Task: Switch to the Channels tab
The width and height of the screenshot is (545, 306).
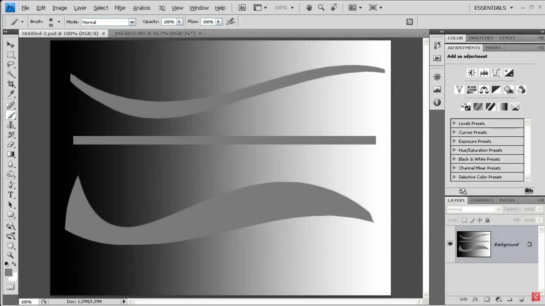Action: click(x=481, y=200)
